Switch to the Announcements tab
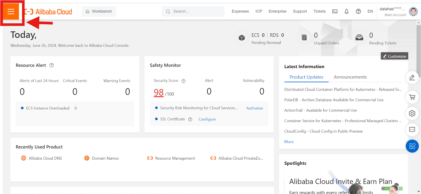This screenshot has height=194, width=421. (x=350, y=77)
